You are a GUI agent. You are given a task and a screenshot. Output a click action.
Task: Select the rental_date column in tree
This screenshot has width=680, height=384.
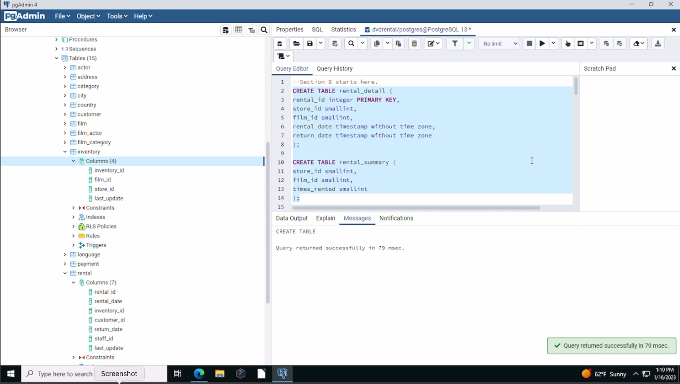(108, 301)
